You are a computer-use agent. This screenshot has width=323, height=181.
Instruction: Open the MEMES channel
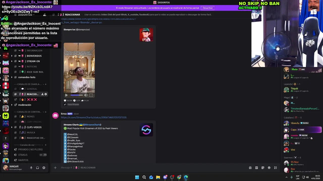click(x=30, y=117)
